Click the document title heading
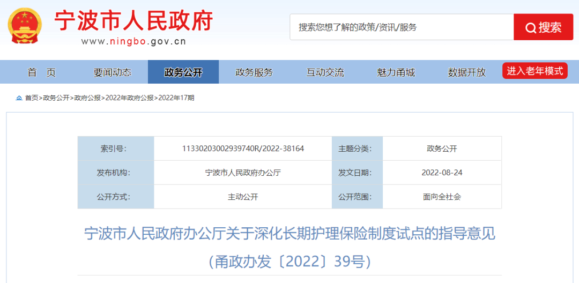Viewport: 579px width, 283px height. (x=289, y=234)
